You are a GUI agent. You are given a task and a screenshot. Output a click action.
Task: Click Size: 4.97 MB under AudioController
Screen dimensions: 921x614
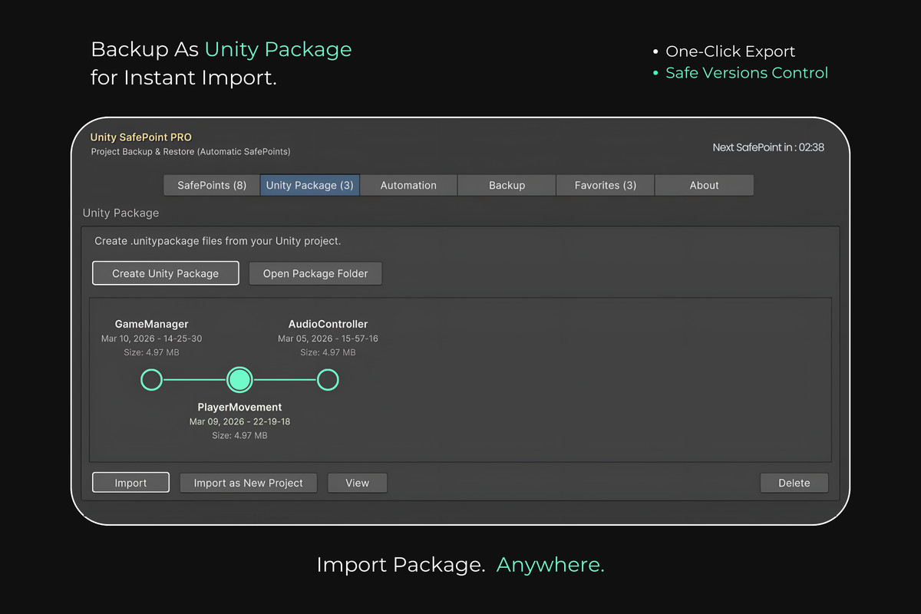point(328,352)
